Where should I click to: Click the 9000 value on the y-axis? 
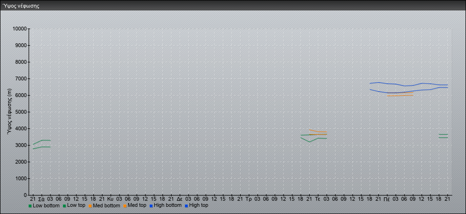20,45
